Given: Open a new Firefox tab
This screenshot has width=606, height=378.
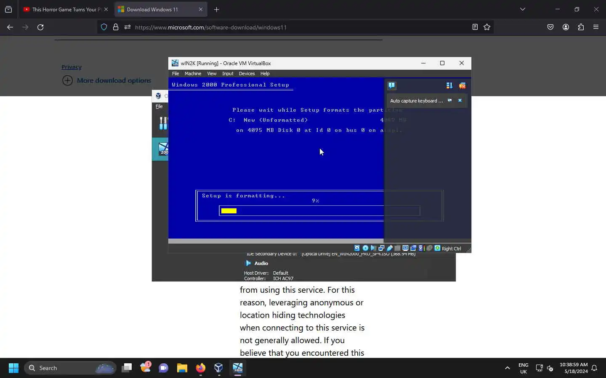Looking at the screenshot, I should [x=216, y=9].
